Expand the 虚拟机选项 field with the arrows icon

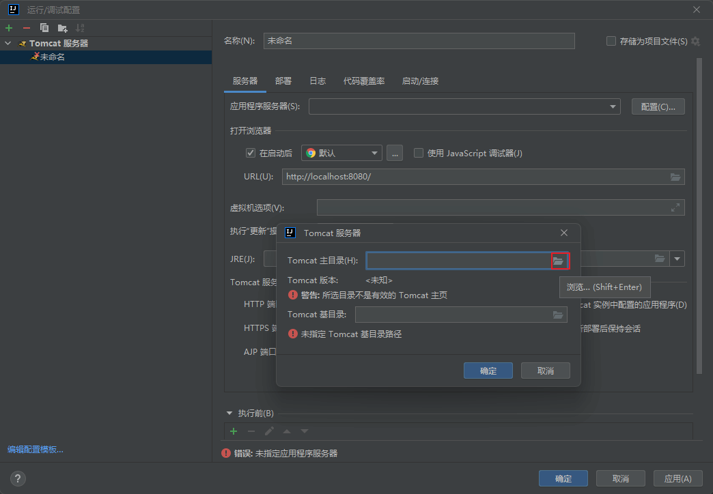675,207
